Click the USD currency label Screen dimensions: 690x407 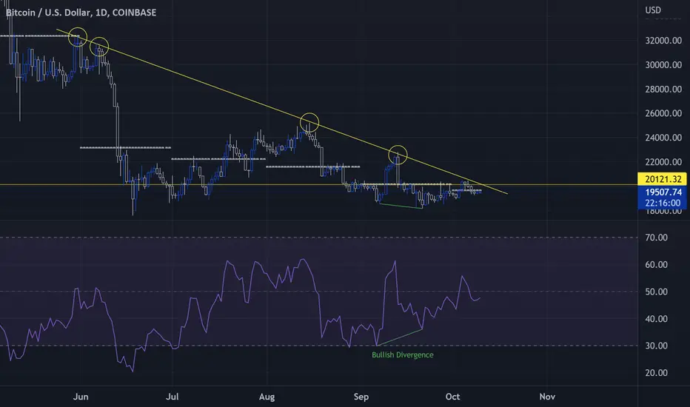(653, 10)
